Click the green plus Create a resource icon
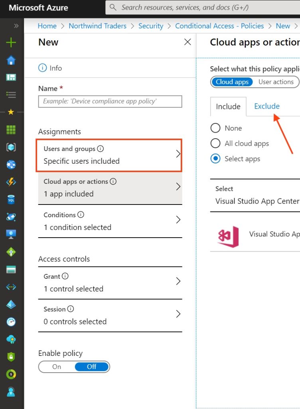Image resolution: width=300 pixels, height=409 pixels. 11,42
